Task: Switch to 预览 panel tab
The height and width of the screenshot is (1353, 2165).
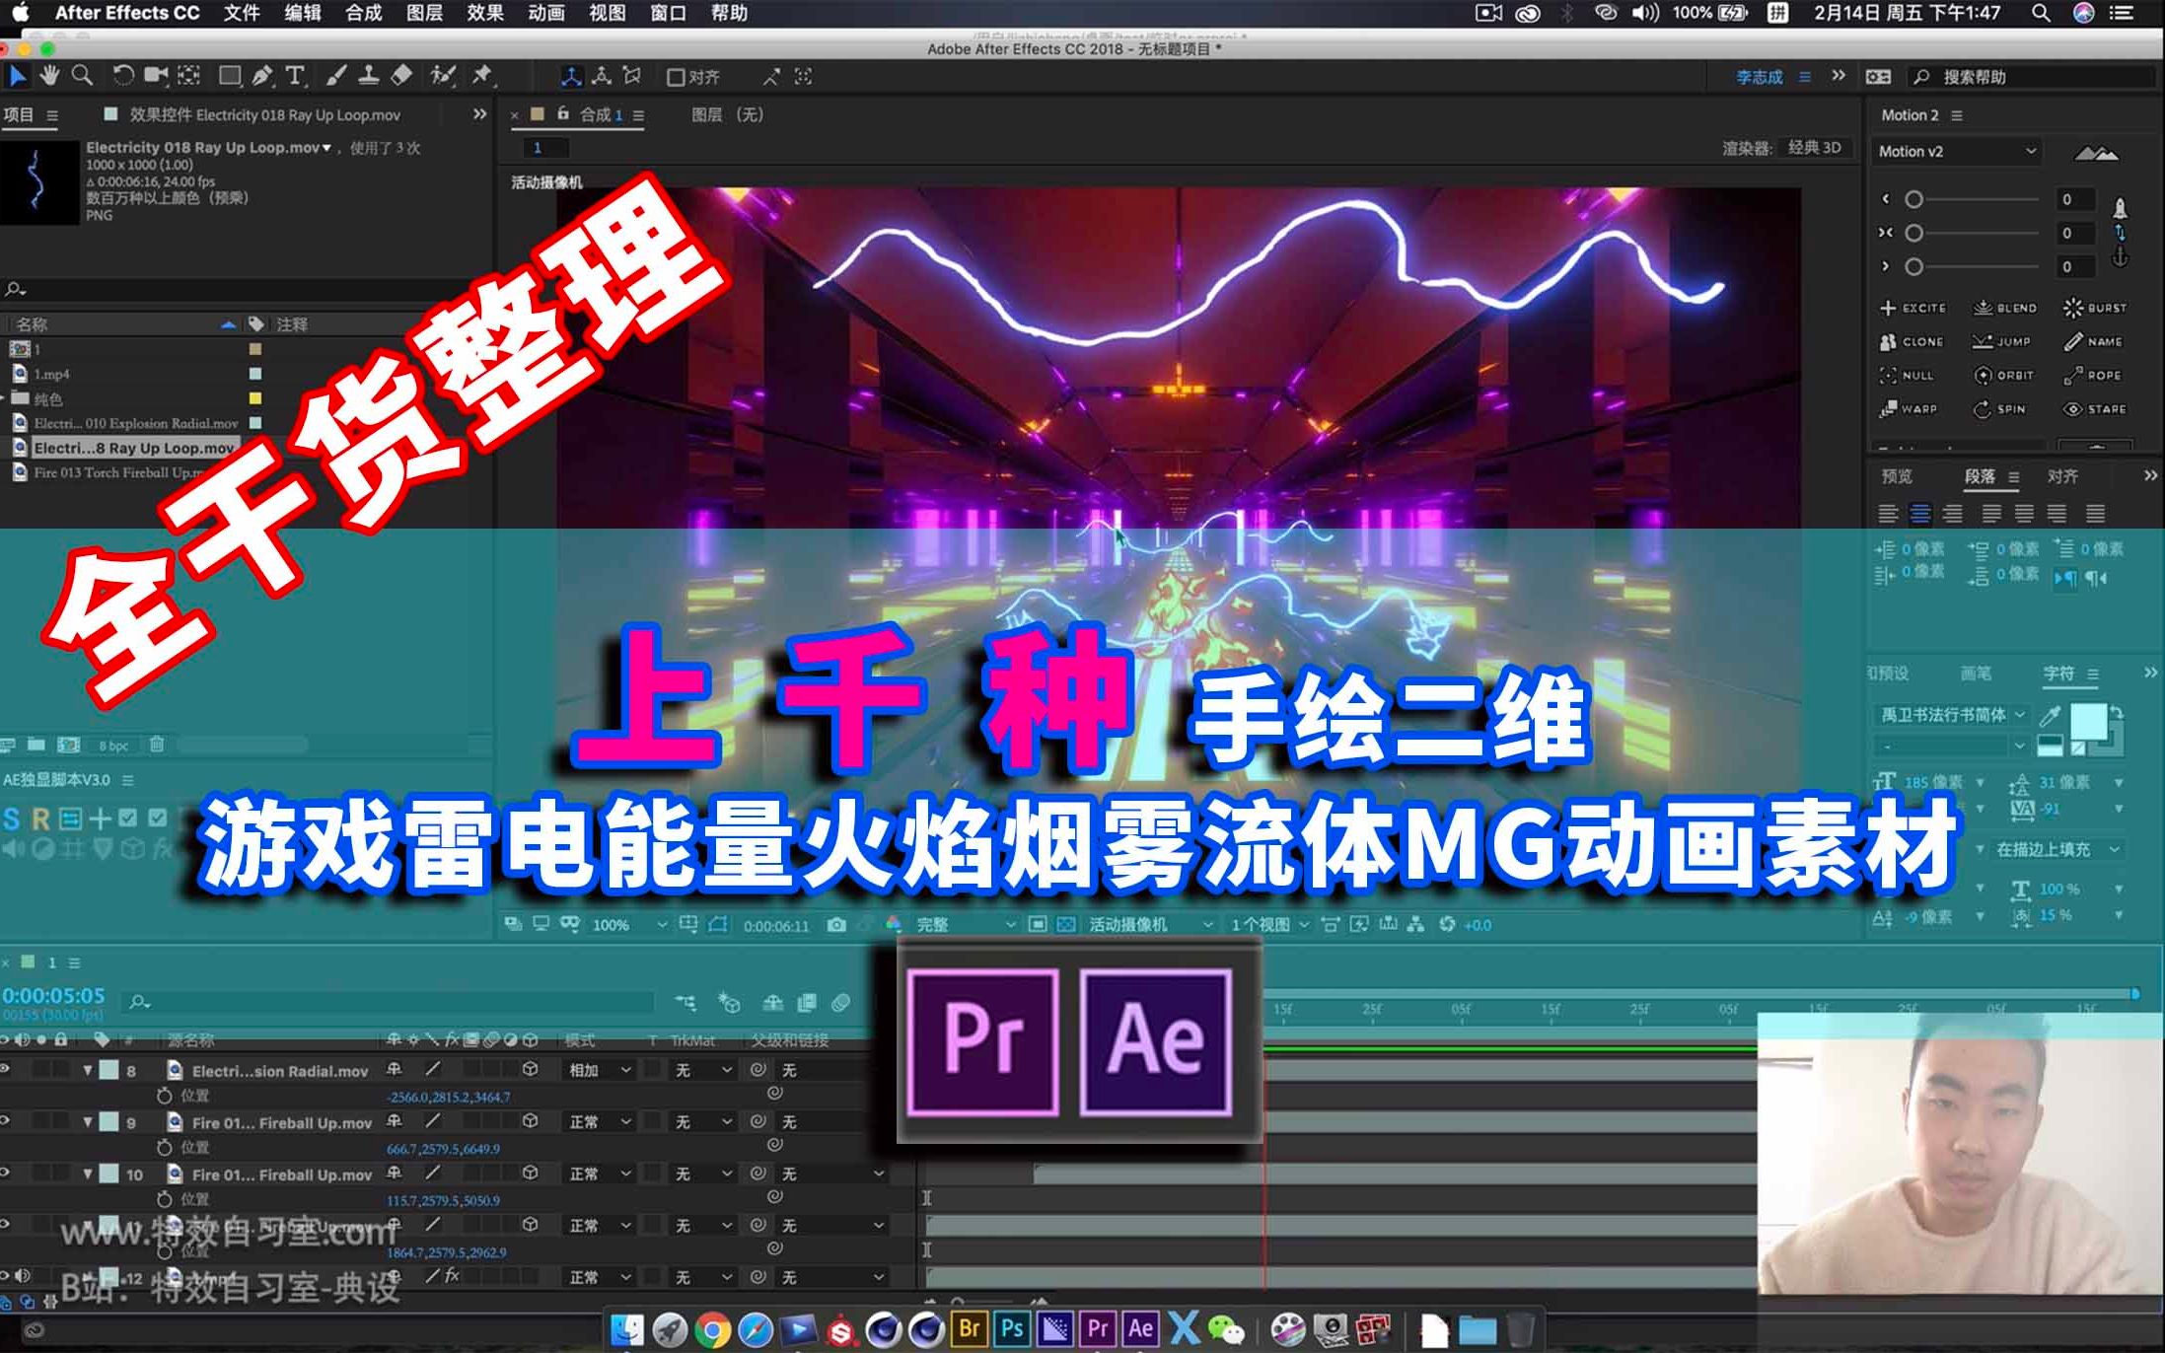Action: coord(1896,476)
